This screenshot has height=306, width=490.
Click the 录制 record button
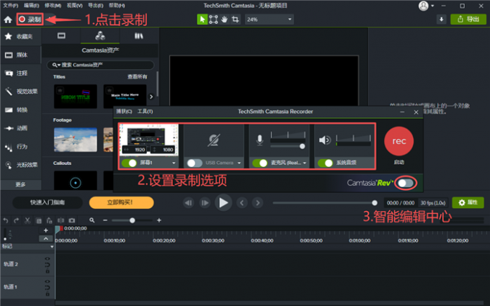[30, 19]
